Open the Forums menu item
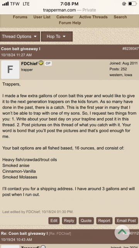The image size is (139, 248). pos(20,17)
